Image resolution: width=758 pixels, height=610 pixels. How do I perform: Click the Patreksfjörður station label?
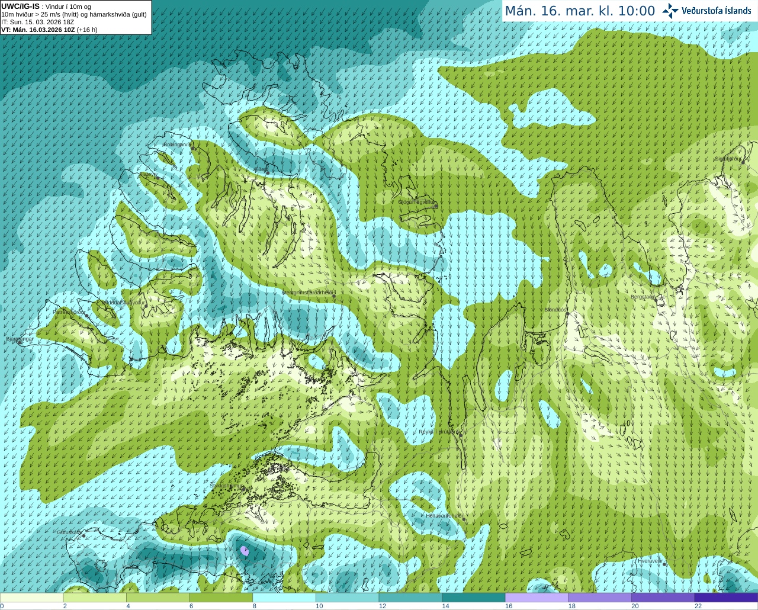pyautogui.click(x=69, y=312)
